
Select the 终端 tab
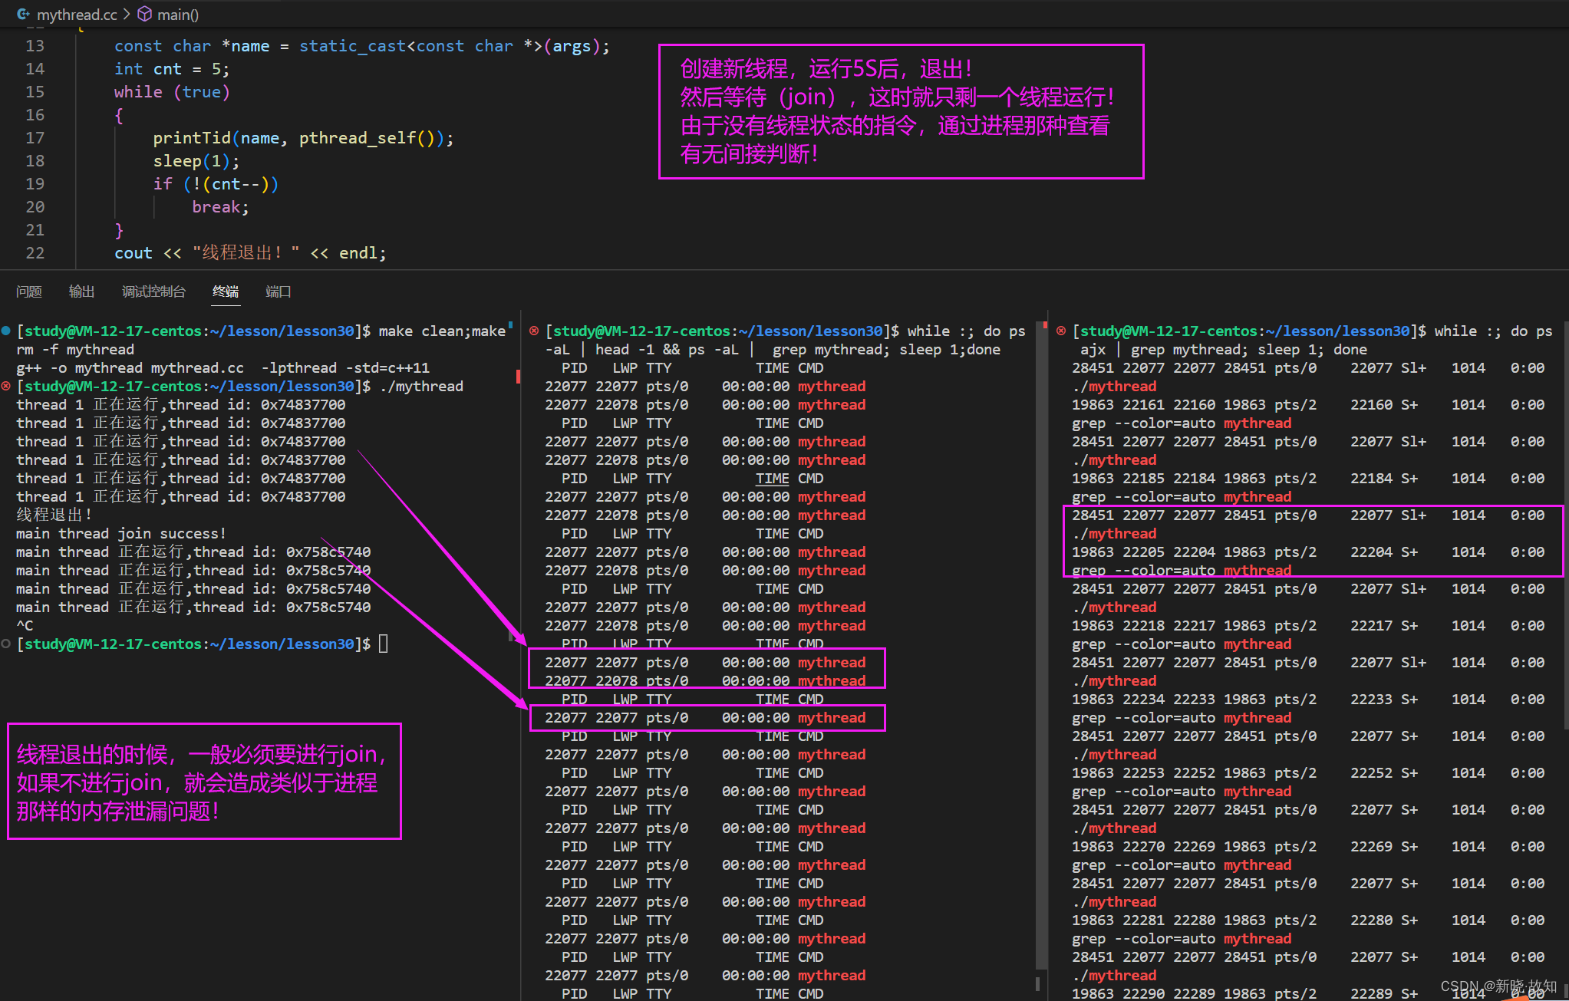(x=226, y=291)
